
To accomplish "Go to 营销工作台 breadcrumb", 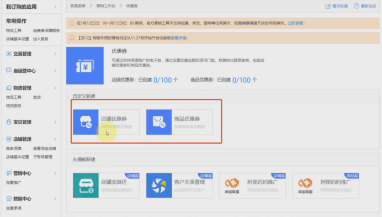I will click(106, 6).
